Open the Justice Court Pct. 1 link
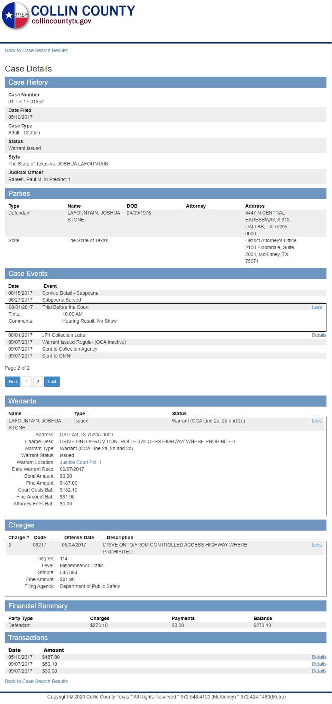 (x=81, y=462)
